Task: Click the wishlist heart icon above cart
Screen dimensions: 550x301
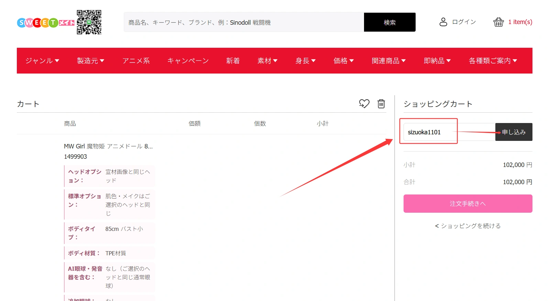Action: [x=364, y=103]
